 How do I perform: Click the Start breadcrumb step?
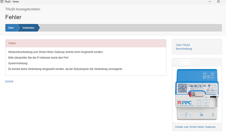pyautogui.click(x=11, y=28)
